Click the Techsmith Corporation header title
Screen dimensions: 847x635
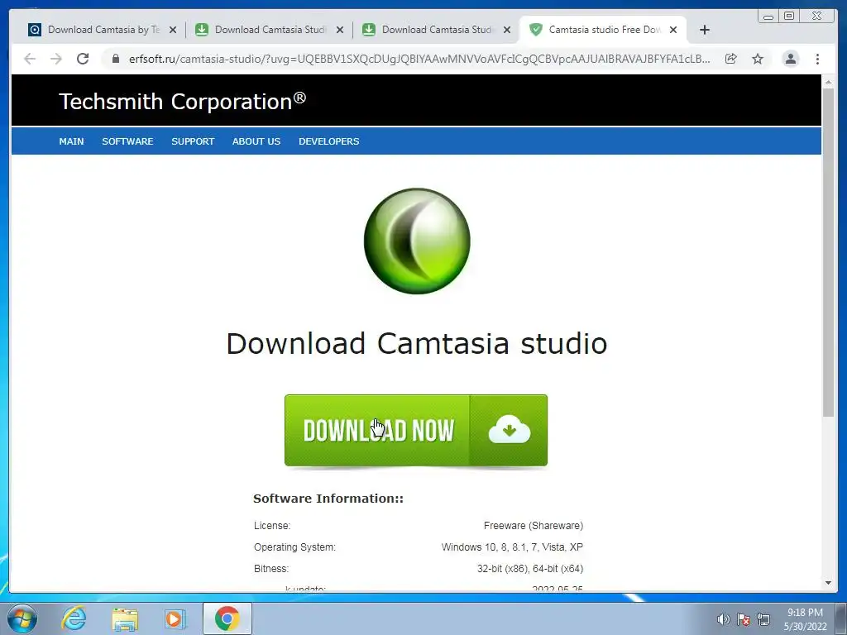[183, 101]
